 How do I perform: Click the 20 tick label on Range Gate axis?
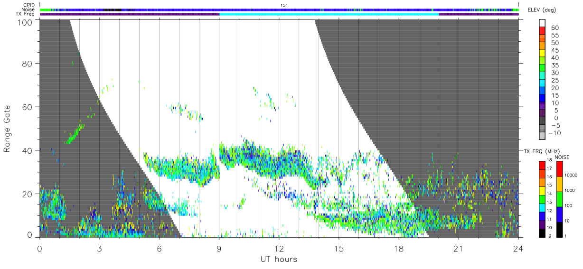pyautogui.click(x=28, y=194)
